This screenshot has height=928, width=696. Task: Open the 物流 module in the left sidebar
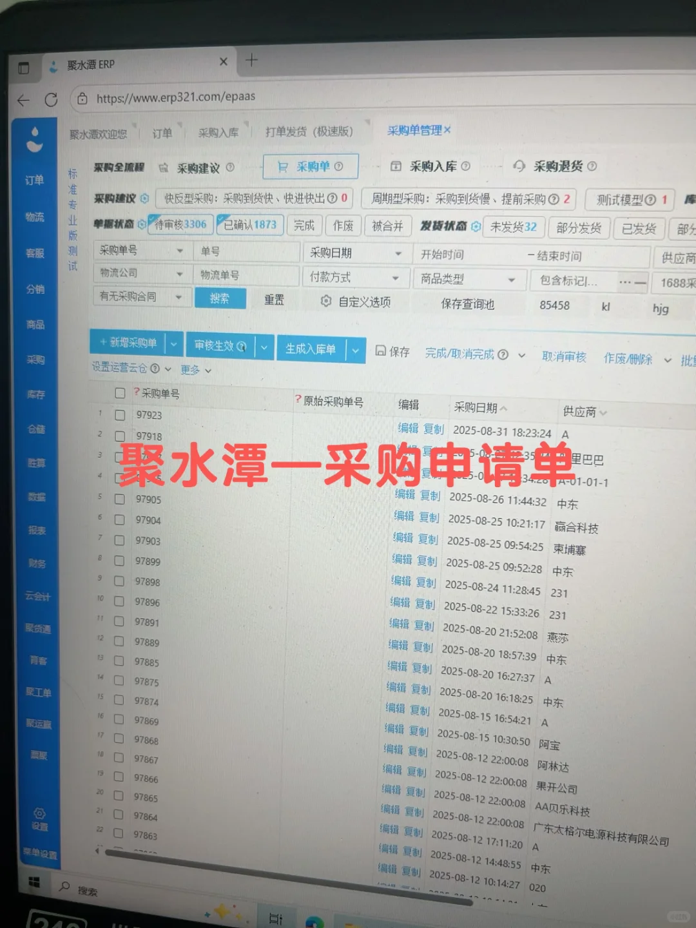(x=35, y=217)
